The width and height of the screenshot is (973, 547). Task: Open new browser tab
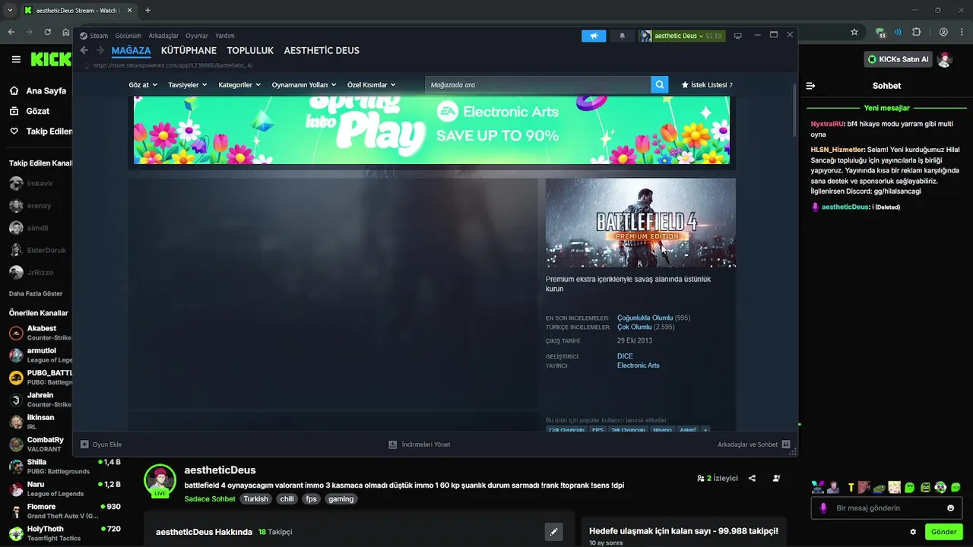pyautogui.click(x=147, y=11)
